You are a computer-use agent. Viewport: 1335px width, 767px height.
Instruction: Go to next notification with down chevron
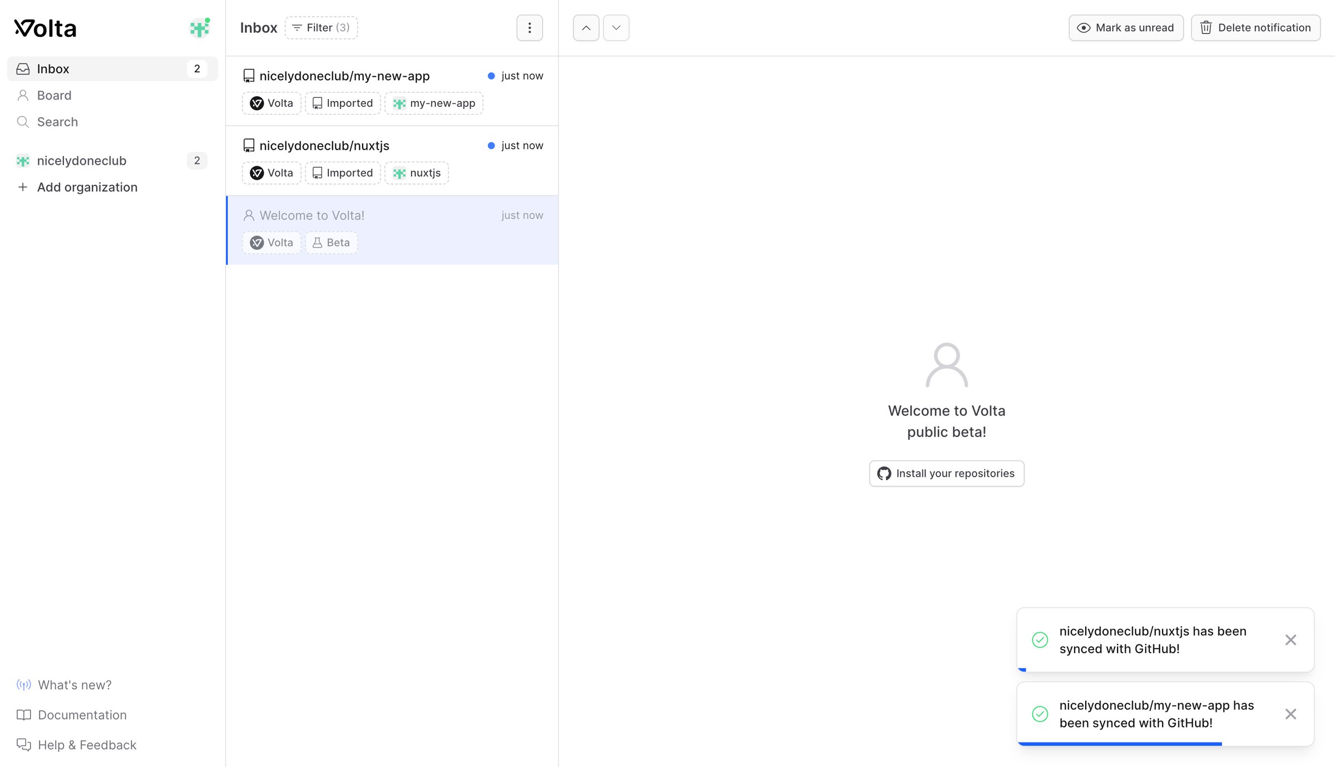(616, 28)
